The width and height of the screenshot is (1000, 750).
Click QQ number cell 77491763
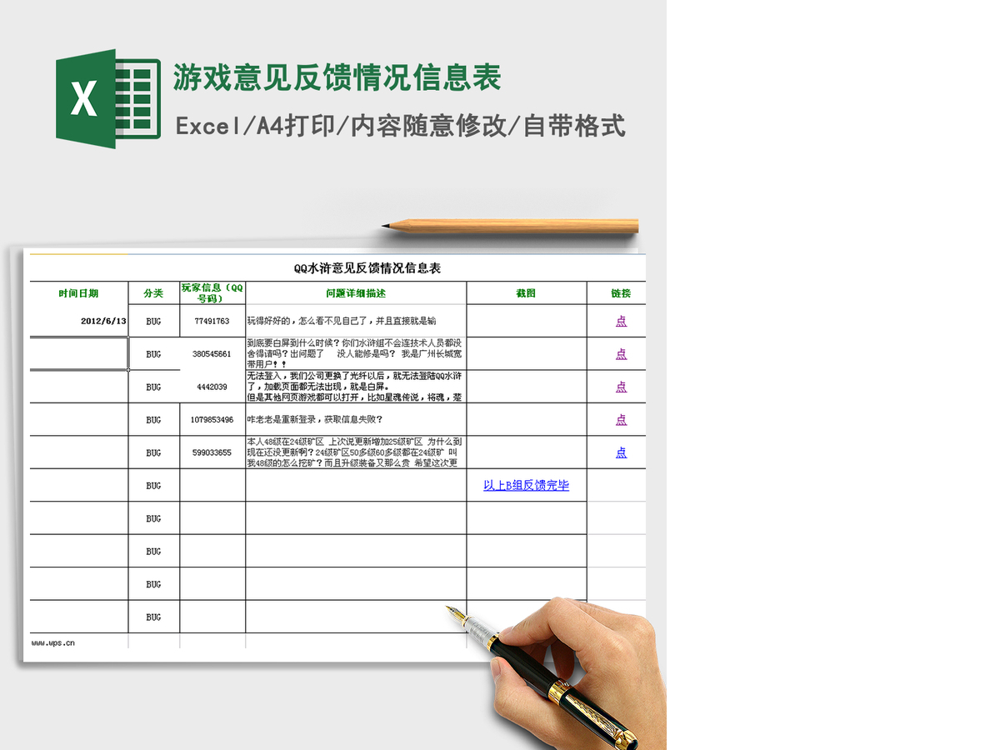coord(212,321)
